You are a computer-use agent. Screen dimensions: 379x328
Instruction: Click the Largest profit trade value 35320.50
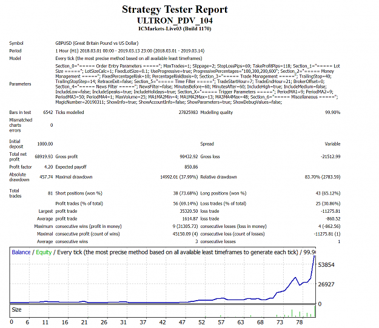[189, 211]
